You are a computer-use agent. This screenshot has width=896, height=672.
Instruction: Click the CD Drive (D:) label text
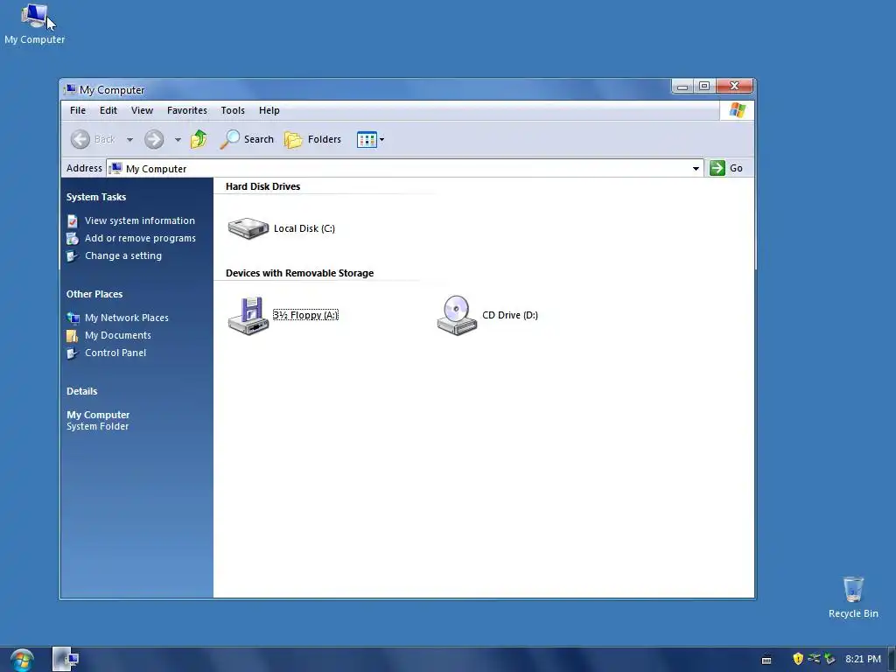pyautogui.click(x=510, y=315)
